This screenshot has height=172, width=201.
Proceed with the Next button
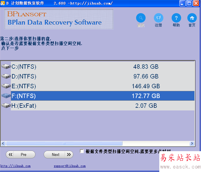point(58,155)
